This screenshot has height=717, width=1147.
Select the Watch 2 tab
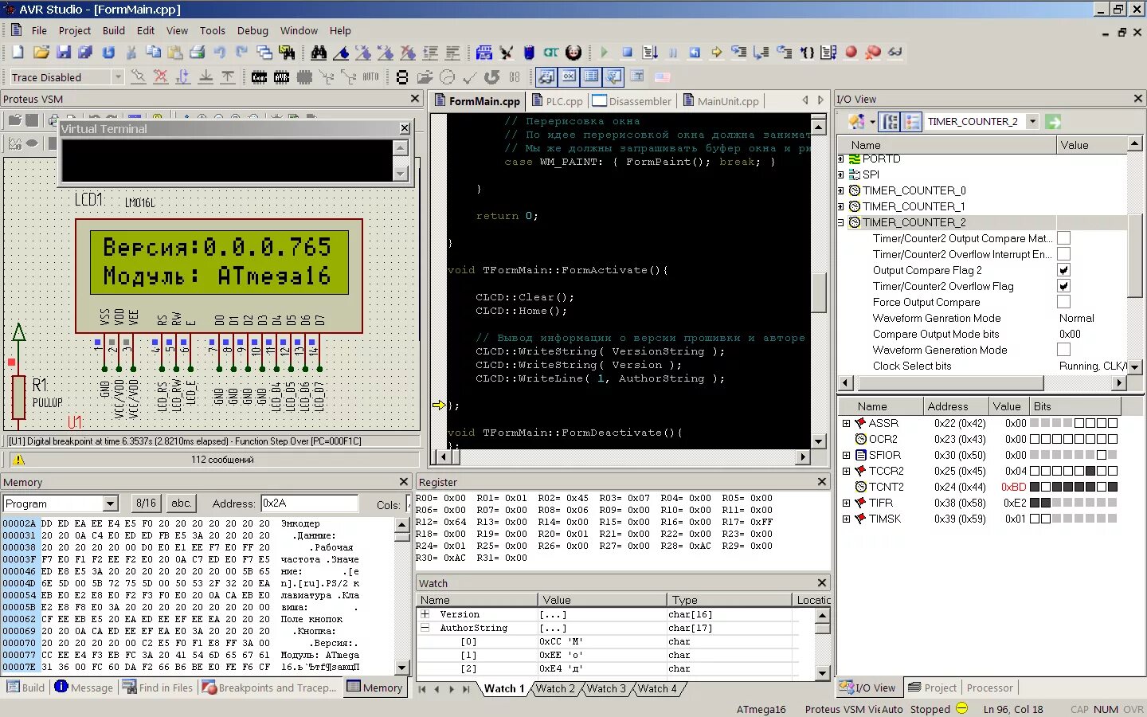pyautogui.click(x=555, y=689)
